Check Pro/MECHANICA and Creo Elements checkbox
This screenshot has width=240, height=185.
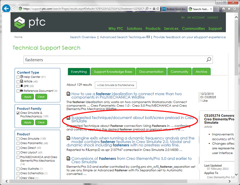pos(18,157)
